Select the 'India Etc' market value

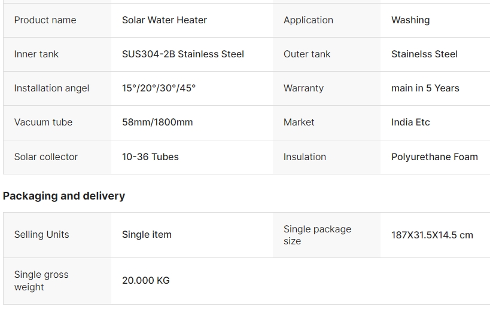410,122
